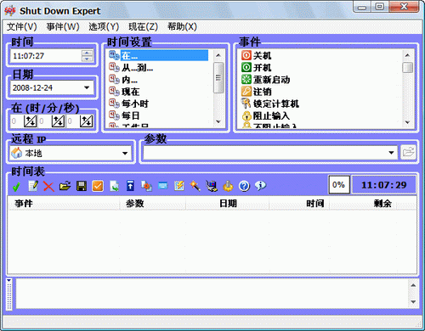425x331 pixels.
Task: Expand the 日期 date dropdown
Action: coord(87,87)
